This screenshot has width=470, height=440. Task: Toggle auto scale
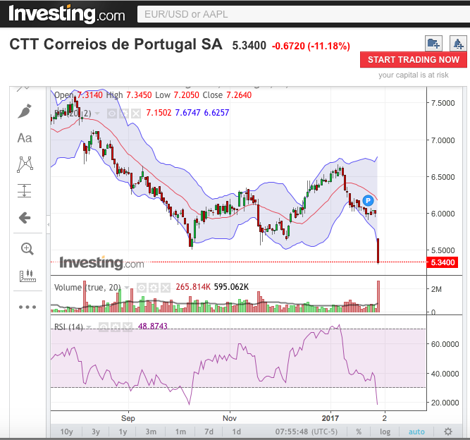(x=416, y=432)
